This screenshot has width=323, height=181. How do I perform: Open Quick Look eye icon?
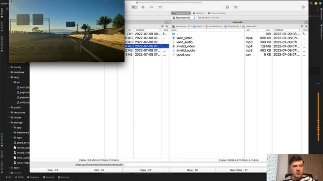pos(151,7)
